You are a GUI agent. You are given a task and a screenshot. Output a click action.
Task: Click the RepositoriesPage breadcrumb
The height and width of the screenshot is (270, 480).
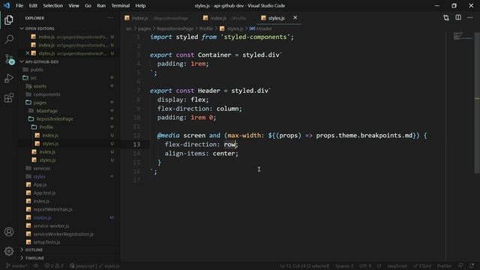(x=175, y=28)
